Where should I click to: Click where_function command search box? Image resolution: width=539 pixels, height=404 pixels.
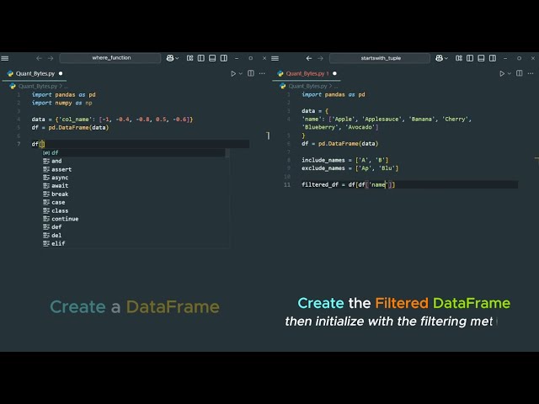[x=110, y=58]
